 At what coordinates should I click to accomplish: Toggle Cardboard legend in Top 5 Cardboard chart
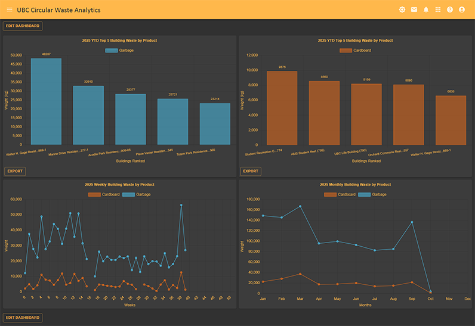point(355,51)
